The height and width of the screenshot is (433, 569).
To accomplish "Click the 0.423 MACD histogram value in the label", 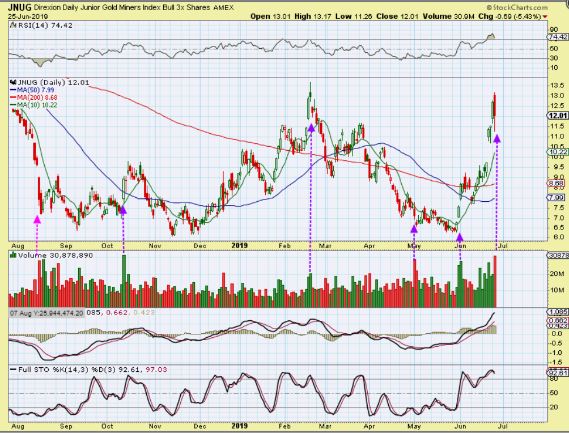I will point(144,312).
